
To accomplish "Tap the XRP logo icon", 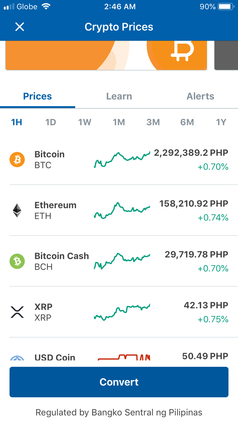I will pos(17,312).
